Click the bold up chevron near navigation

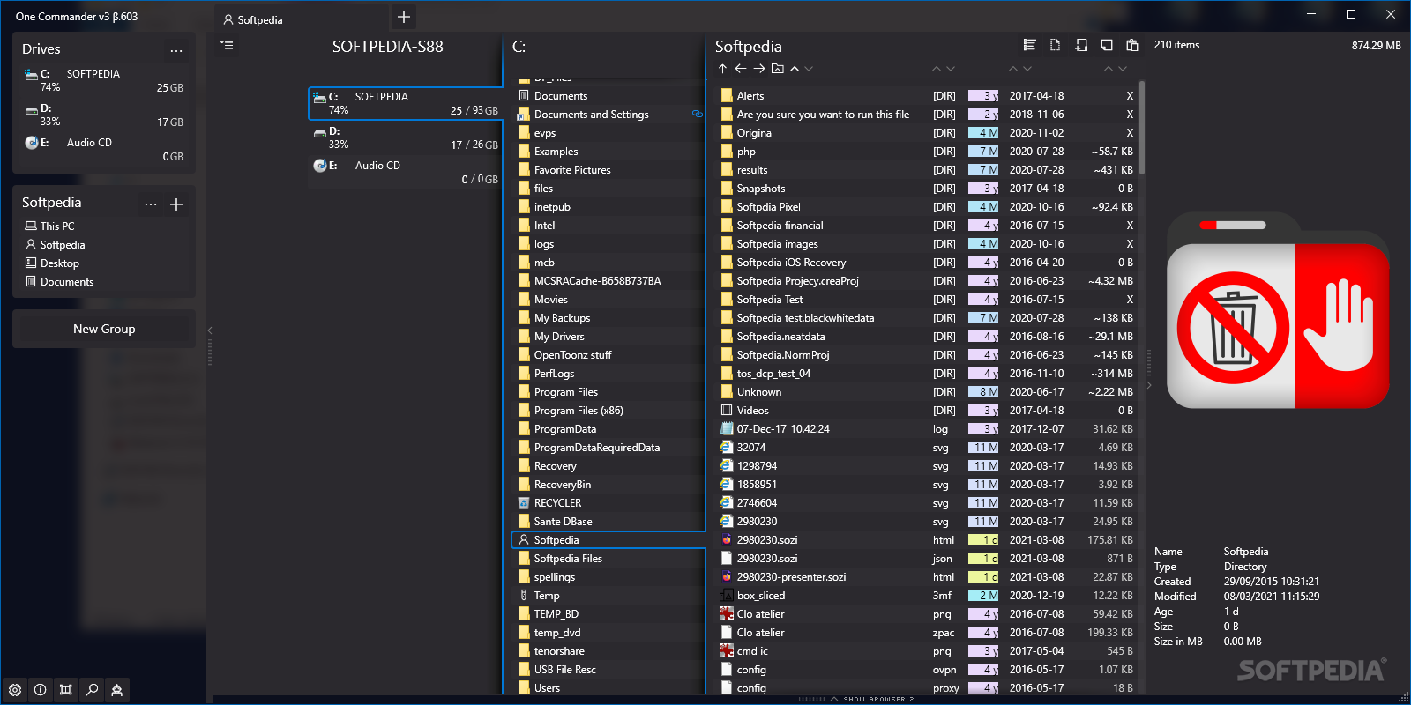tap(795, 68)
